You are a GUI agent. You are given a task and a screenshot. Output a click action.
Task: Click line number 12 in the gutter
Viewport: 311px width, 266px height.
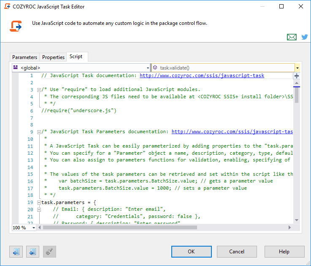pos(30,153)
